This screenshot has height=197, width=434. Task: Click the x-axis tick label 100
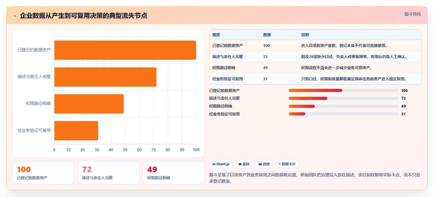click(196, 150)
